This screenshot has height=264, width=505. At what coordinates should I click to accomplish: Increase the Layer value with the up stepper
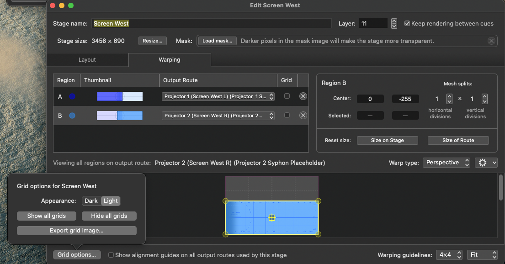[x=393, y=21]
